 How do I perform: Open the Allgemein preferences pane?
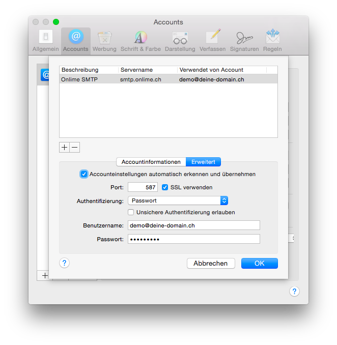tap(46, 41)
